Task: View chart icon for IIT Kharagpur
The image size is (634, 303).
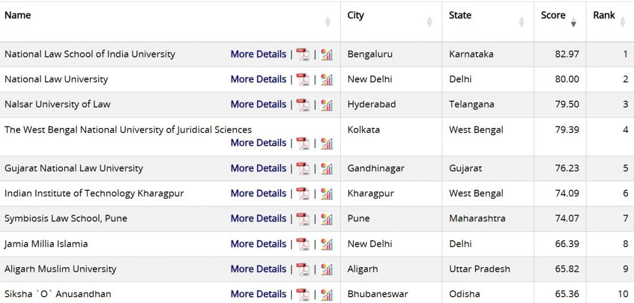Action: click(x=327, y=194)
